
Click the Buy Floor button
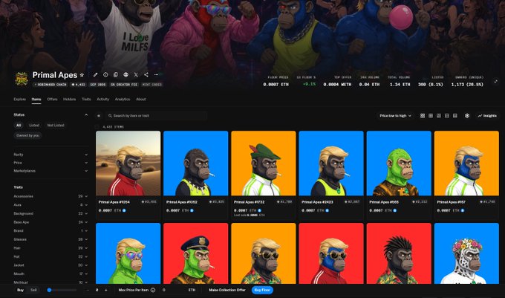point(262,290)
